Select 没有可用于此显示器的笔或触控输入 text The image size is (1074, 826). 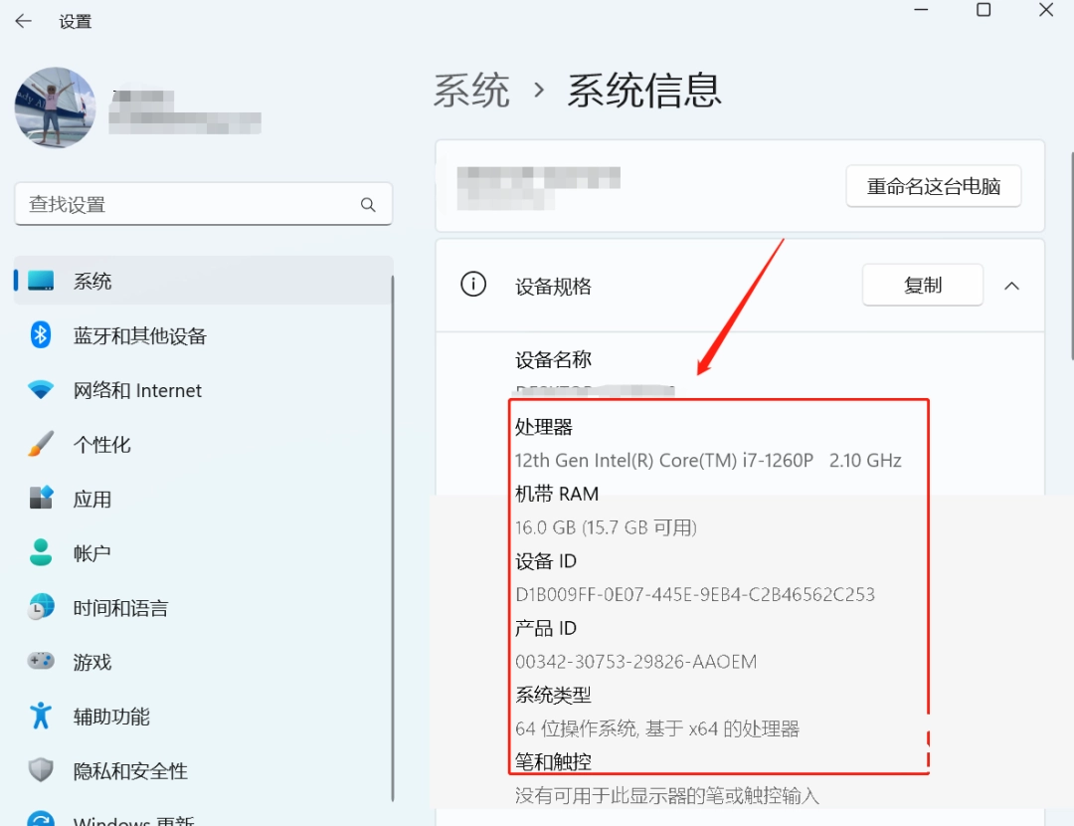[x=666, y=796]
